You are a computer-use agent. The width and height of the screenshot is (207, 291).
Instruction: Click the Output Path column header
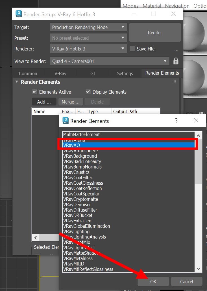(x=136, y=111)
